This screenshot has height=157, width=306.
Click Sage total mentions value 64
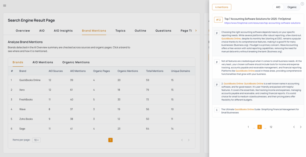tap(148, 129)
